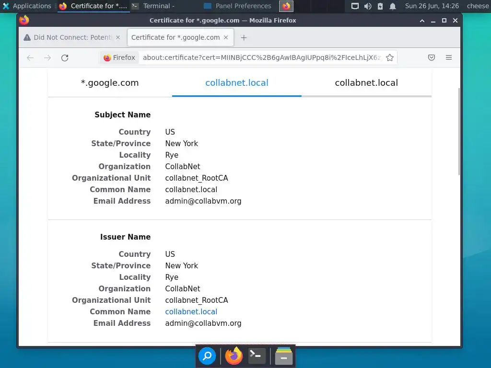Open the cheese user menu in the panel
The width and height of the screenshot is (491, 368).
[x=478, y=6]
